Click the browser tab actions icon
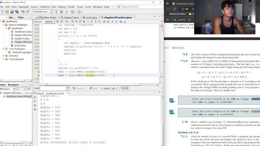The height and width of the screenshot is (146, 260). (167, 4)
